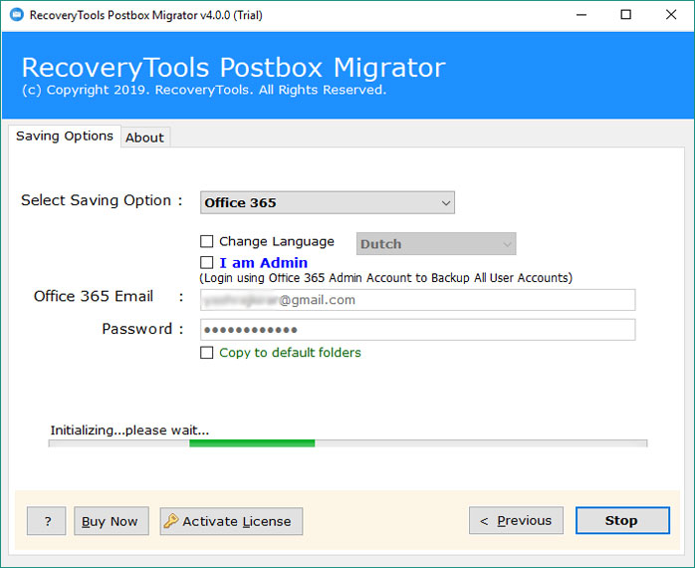Viewport: 695px width, 568px height.
Task: Open help with the question mark button
Action: (47, 521)
